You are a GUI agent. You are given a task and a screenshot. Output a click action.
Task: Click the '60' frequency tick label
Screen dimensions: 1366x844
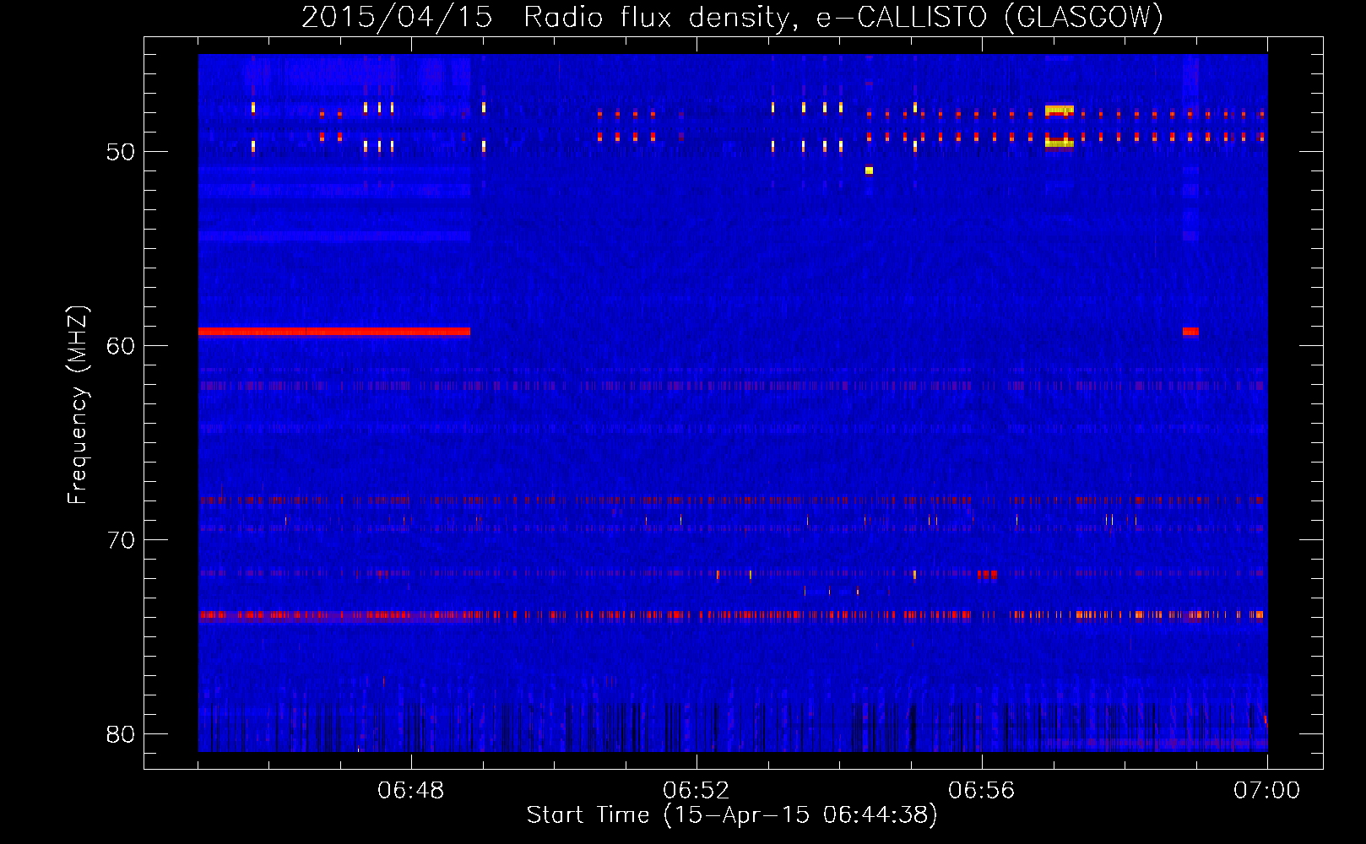pos(121,346)
